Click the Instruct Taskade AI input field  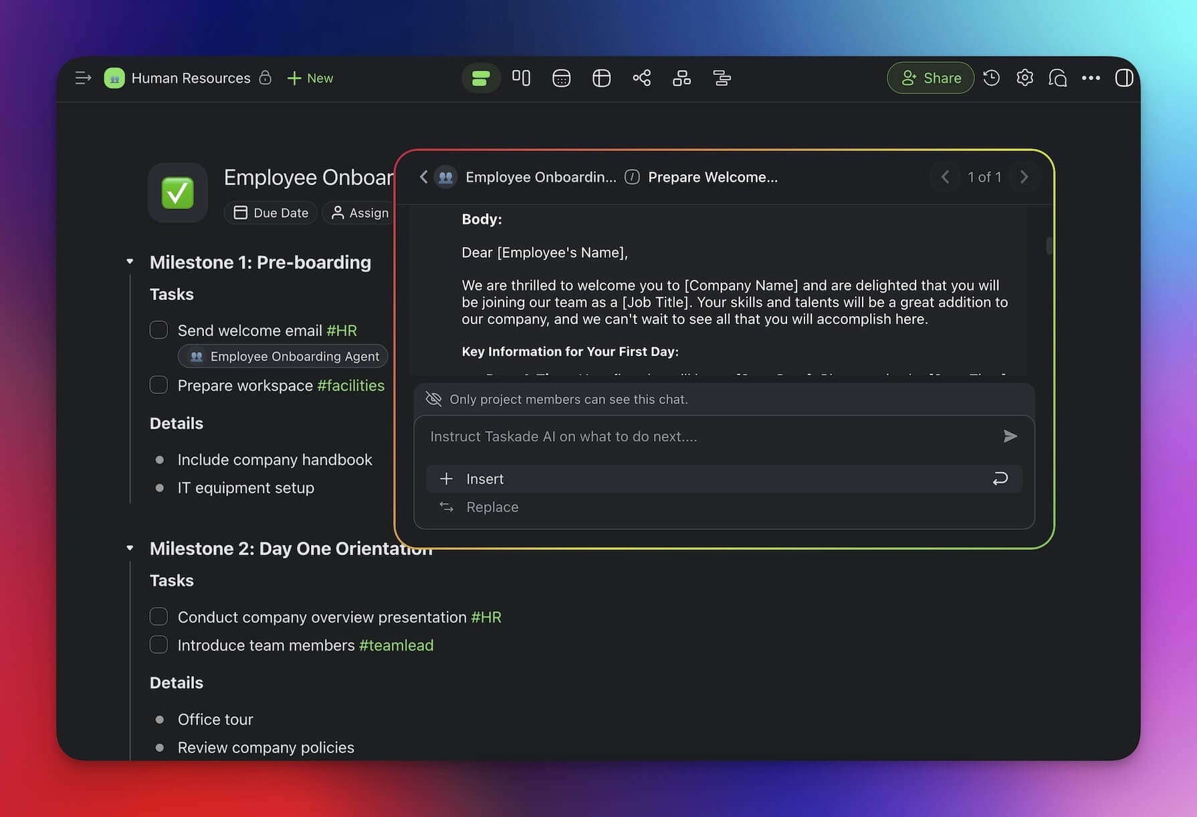click(709, 436)
